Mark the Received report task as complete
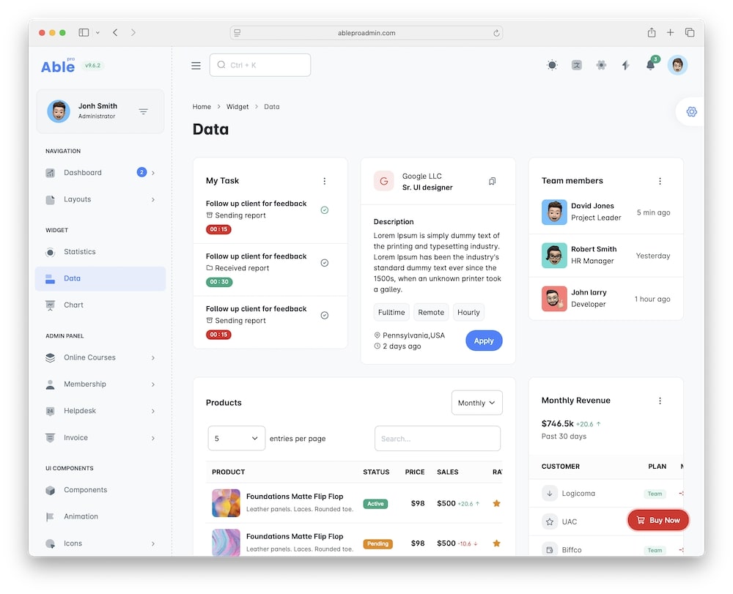The height and width of the screenshot is (594, 733). pos(325,263)
